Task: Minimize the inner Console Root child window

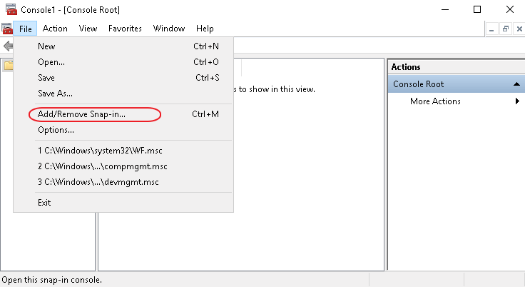Action: 491,29
